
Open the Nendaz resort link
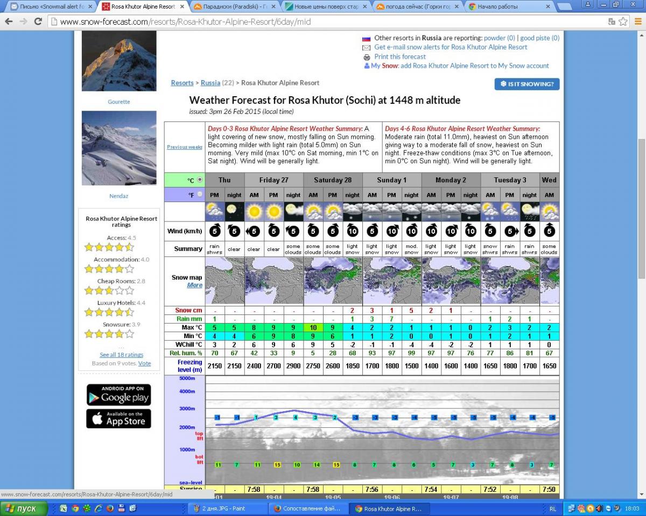[x=119, y=196]
